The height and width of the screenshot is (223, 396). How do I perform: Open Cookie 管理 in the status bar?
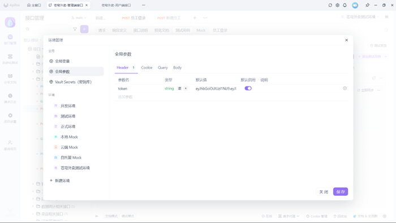click(317, 216)
